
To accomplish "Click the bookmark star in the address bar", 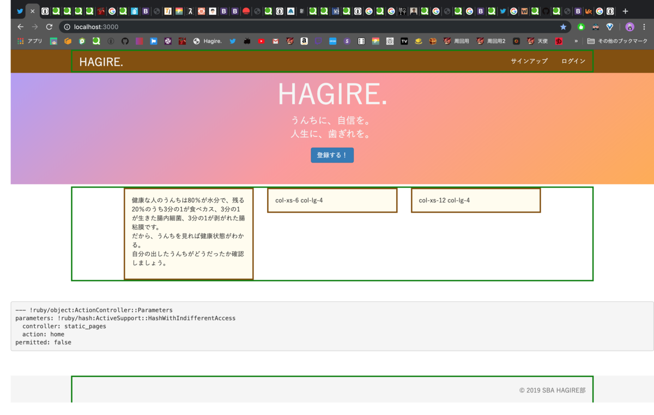I will click(x=563, y=26).
